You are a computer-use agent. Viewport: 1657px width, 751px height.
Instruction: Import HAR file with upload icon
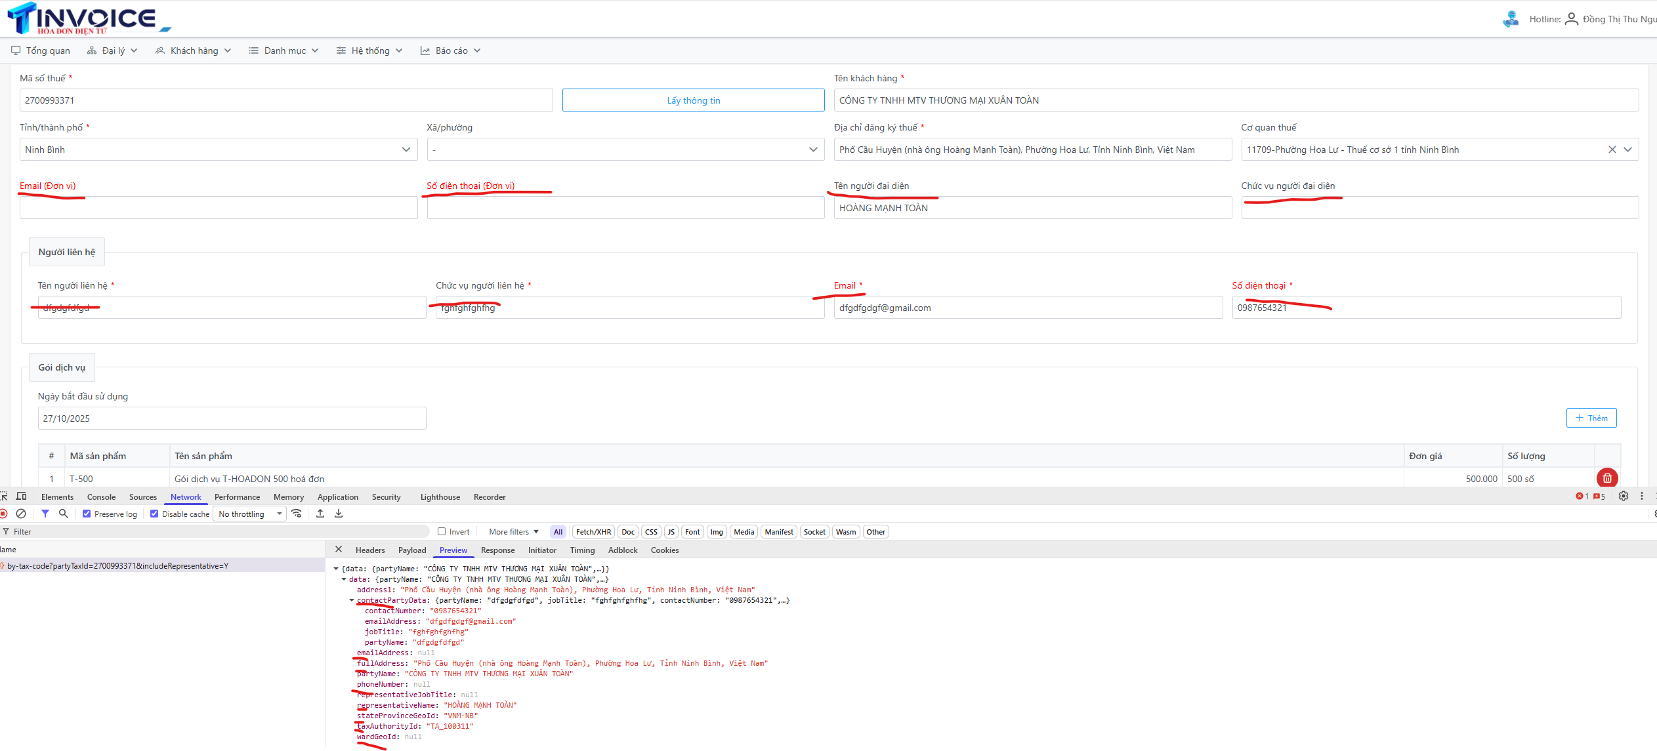click(x=320, y=514)
